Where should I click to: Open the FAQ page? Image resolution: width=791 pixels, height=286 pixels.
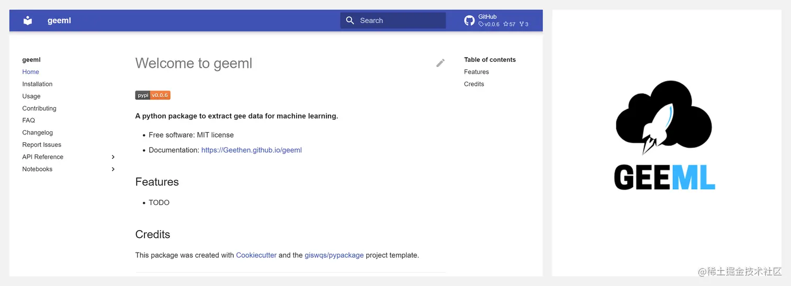pos(29,120)
